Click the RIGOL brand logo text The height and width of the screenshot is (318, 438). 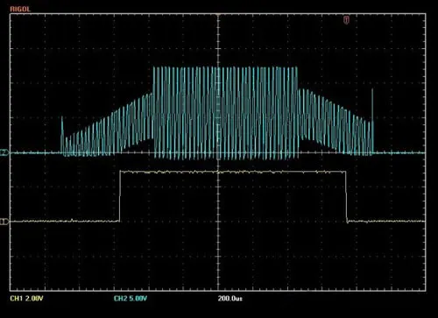tap(20, 9)
